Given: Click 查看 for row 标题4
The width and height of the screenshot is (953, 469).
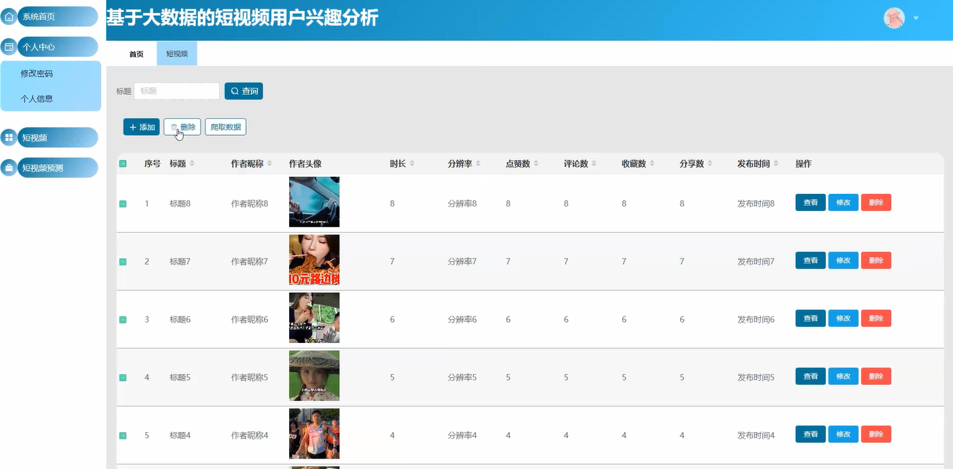Looking at the screenshot, I should [x=810, y=435].
